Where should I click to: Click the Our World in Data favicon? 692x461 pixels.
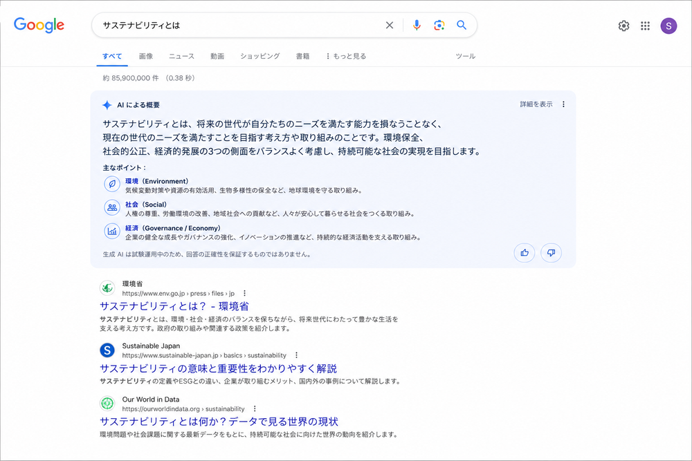(x=107, y=403)
